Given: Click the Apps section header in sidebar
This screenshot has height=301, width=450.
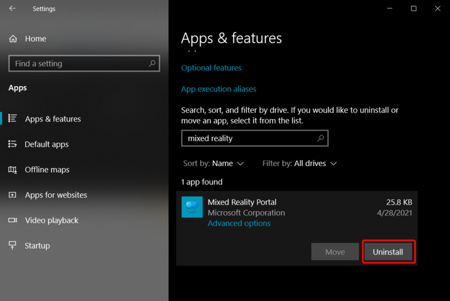Looking at the screenshot, I should [17, 88].
